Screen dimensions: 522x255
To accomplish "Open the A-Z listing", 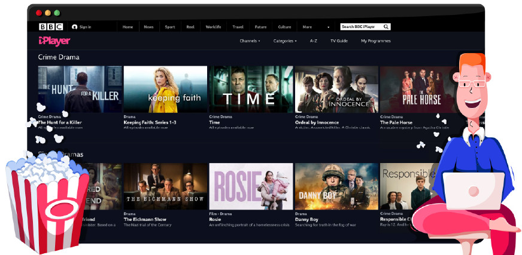I will (313, 41).
